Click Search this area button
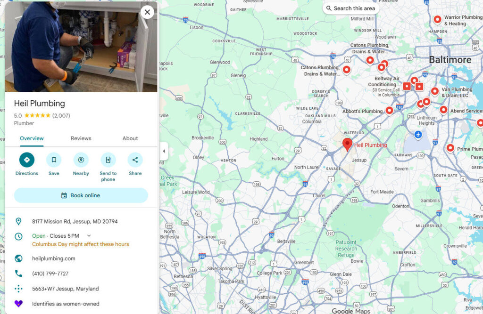This screenshot has height=314, width=483. point(351,8)
